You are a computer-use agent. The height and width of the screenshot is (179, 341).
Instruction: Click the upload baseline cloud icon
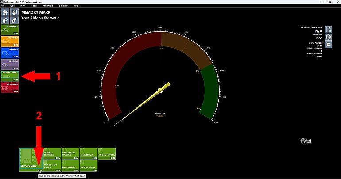tap(5, 20)
